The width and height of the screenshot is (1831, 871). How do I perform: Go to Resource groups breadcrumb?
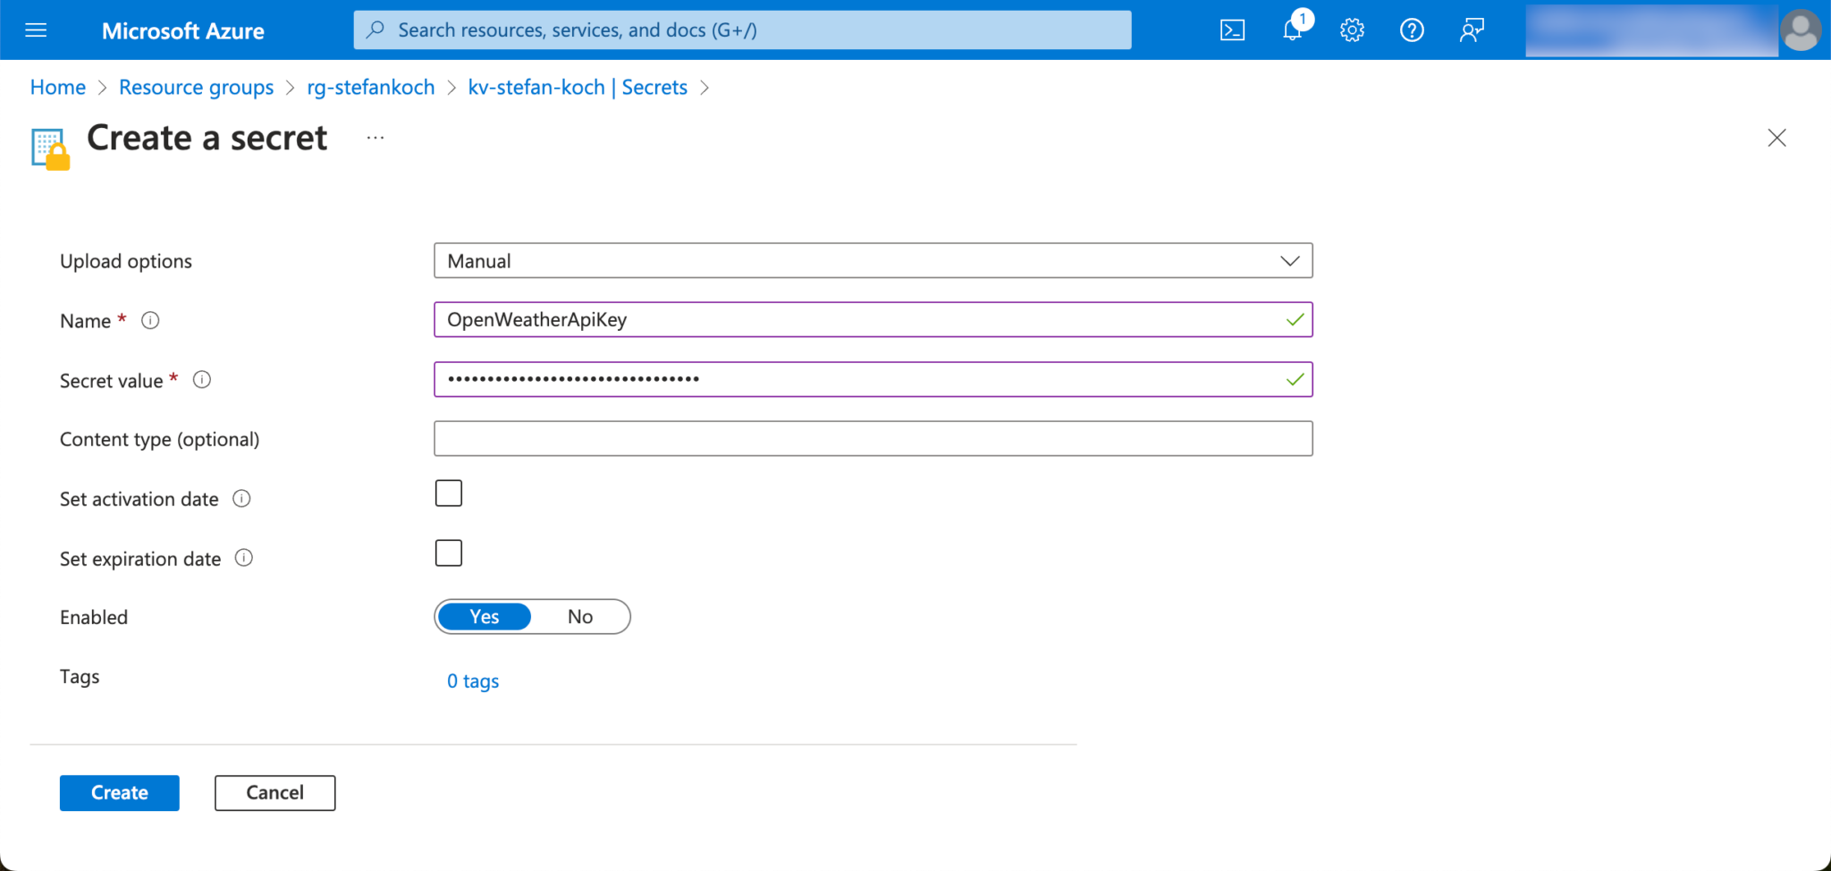point(196,88)
